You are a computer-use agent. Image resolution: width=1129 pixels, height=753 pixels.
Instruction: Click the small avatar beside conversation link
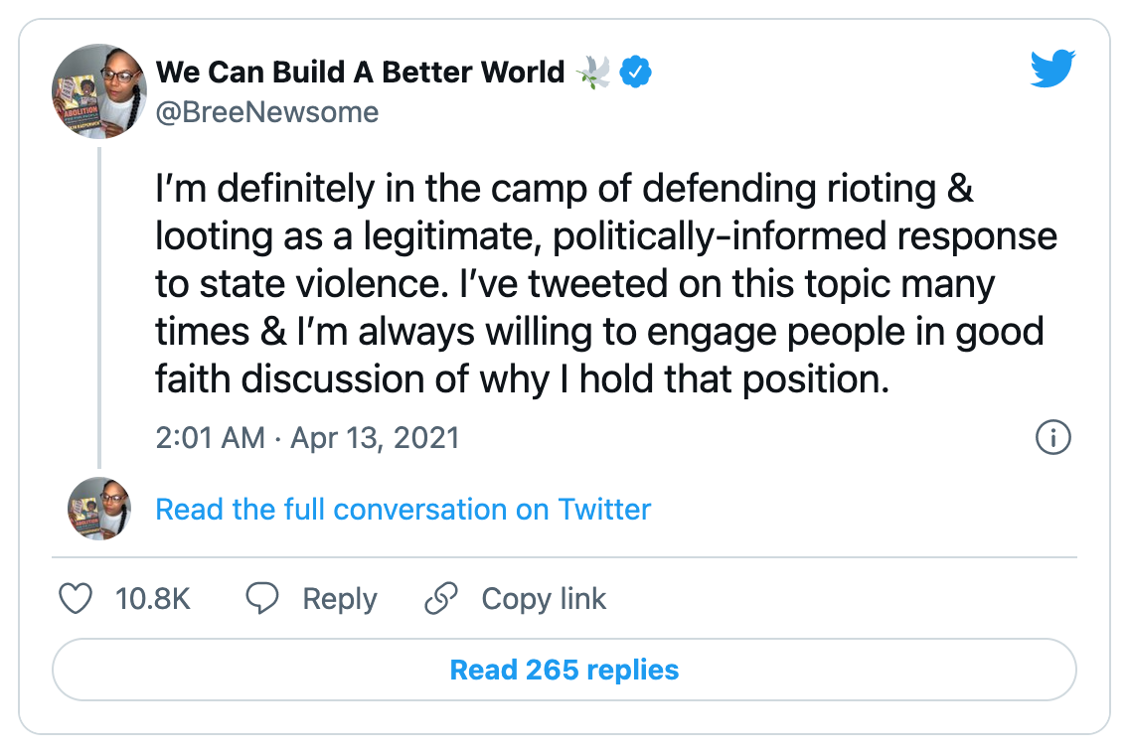(99, 509)
